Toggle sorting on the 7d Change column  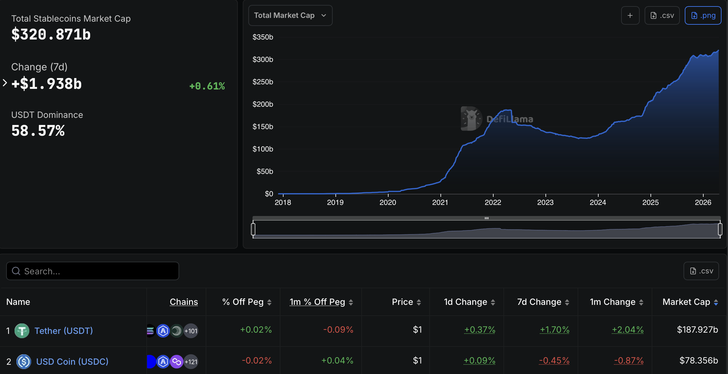click(567, 302)
